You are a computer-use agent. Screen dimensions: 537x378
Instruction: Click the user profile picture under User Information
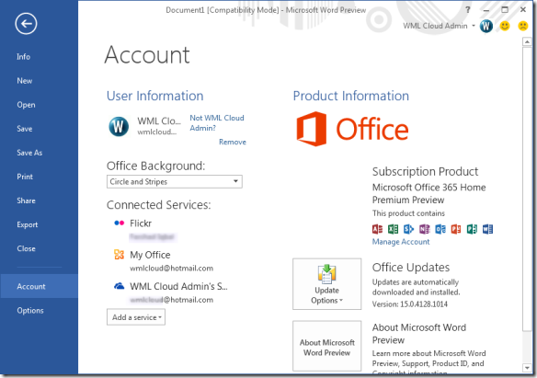coord(119,126)
